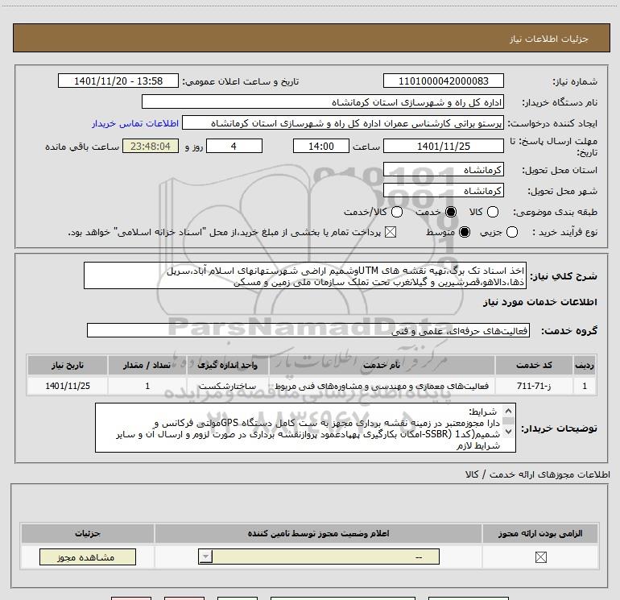Click the delivery city کرمانشاه field
620x600 pixels.
coord(443,191)
